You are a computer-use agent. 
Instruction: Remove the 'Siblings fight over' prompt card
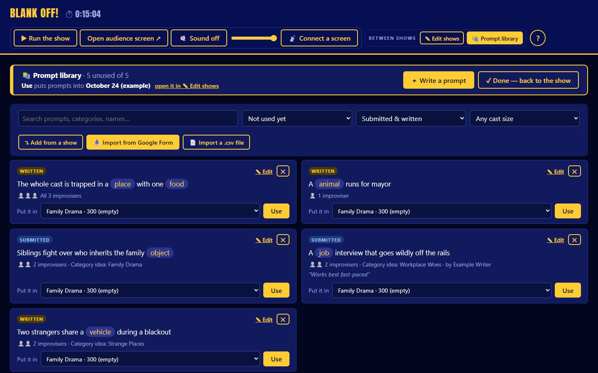(283, 240)
